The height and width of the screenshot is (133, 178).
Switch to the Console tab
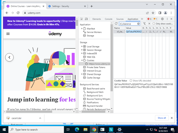[109, 19]
